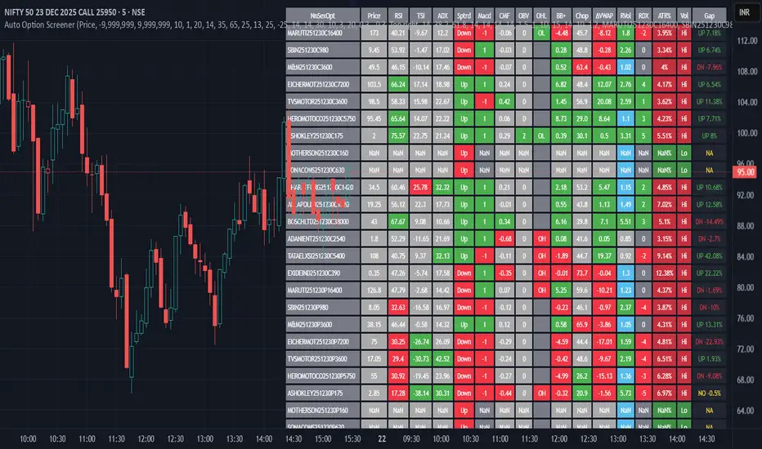Click the INR currency button
762x449 pixels.
[x=745, y=12]
